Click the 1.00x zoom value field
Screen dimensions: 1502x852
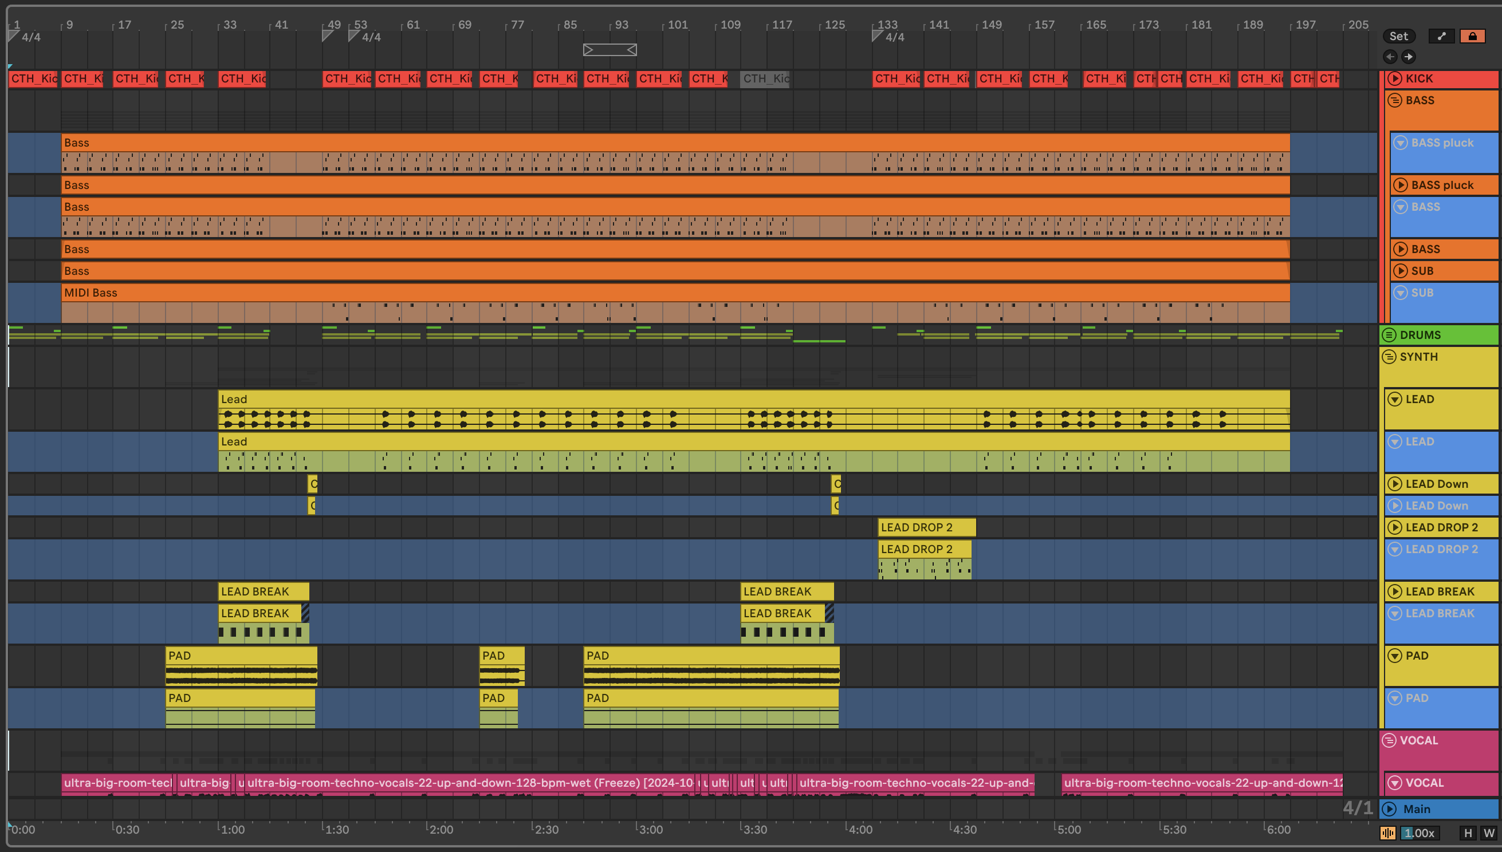tap(1420, 833)
